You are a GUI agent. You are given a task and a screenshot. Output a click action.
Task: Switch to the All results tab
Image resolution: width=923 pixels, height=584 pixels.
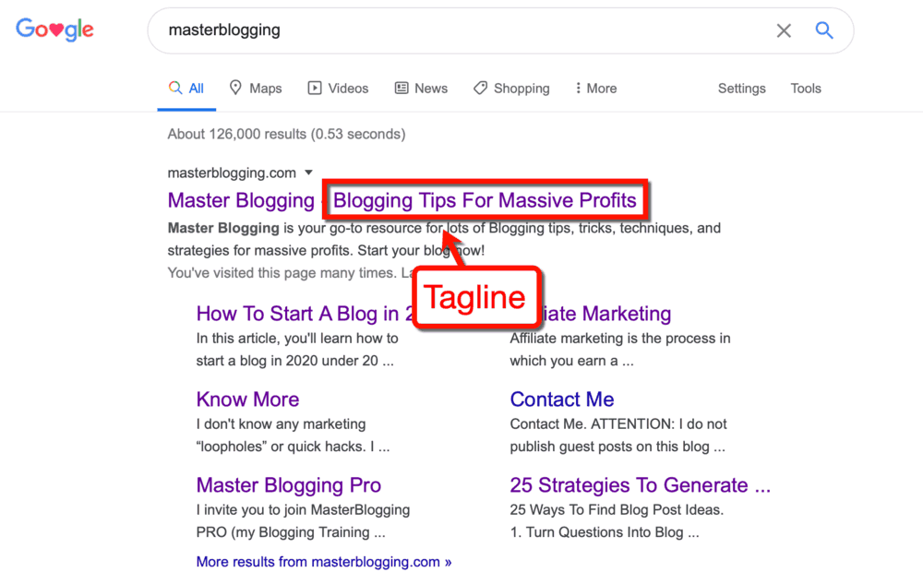186,88
